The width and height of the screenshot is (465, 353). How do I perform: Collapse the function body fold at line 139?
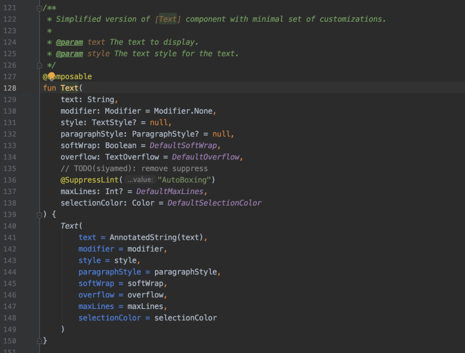coord(40,214)
